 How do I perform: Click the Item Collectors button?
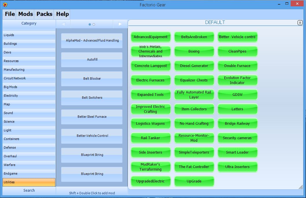[x=194, y=109]
